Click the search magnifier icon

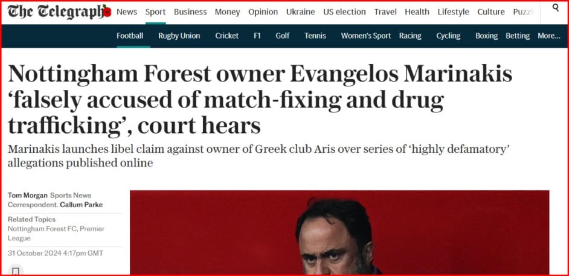coord(556,8)
